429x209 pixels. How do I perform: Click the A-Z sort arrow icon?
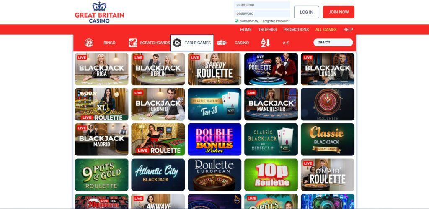(266, 43)
